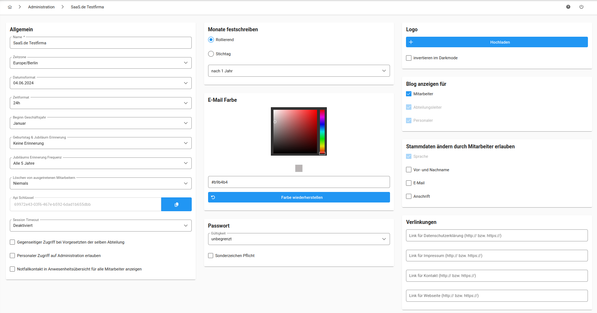The height and width of the screenshot is (313, 597).
Task: Open the Zeitzone dropdown
Action: (x=101, y=63)
